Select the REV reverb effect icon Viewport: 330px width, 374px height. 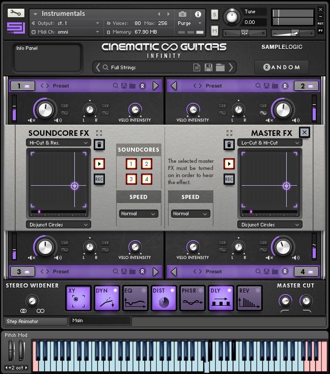pos(250,298)
